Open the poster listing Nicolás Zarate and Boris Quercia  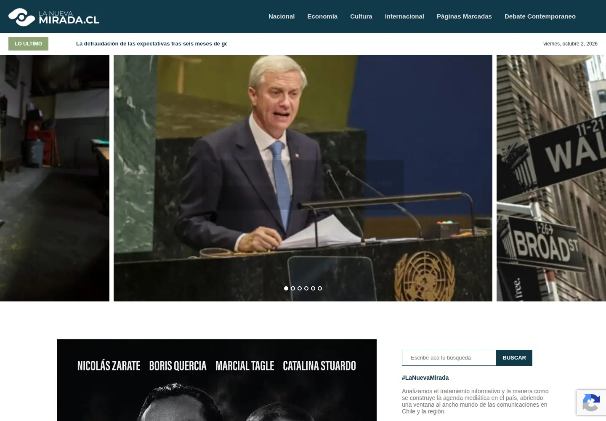[x=217, y=380]
